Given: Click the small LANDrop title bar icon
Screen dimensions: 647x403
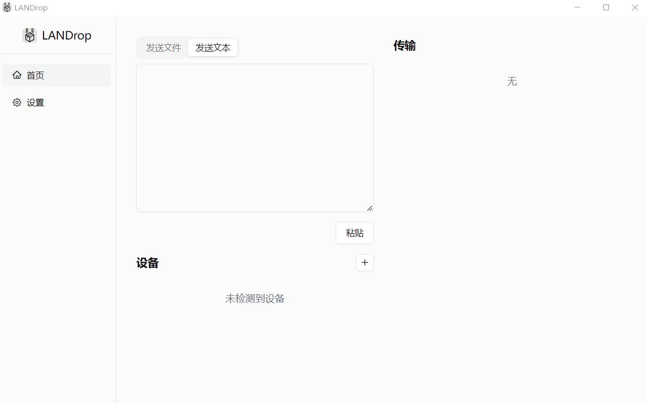Looking at the screenshot, I should coord(7,7).
